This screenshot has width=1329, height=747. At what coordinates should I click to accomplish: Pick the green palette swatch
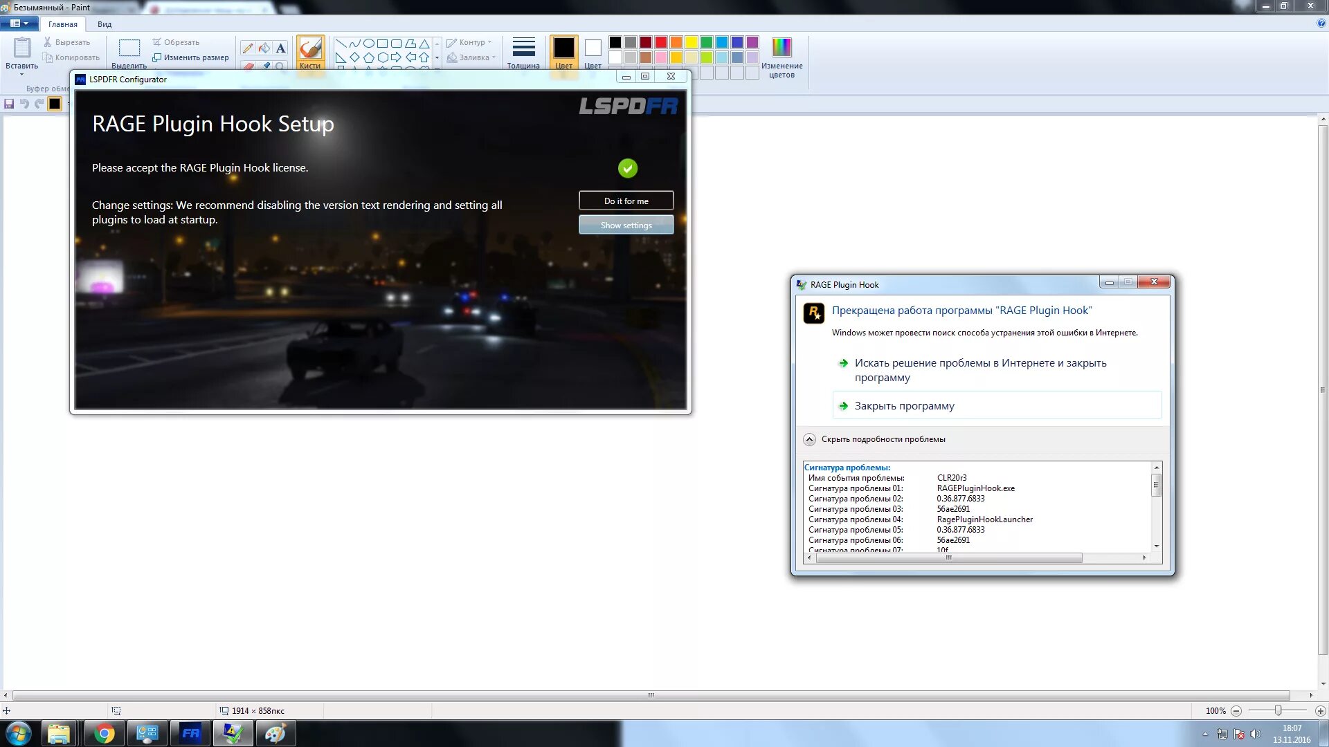click(x=707, y=42)
